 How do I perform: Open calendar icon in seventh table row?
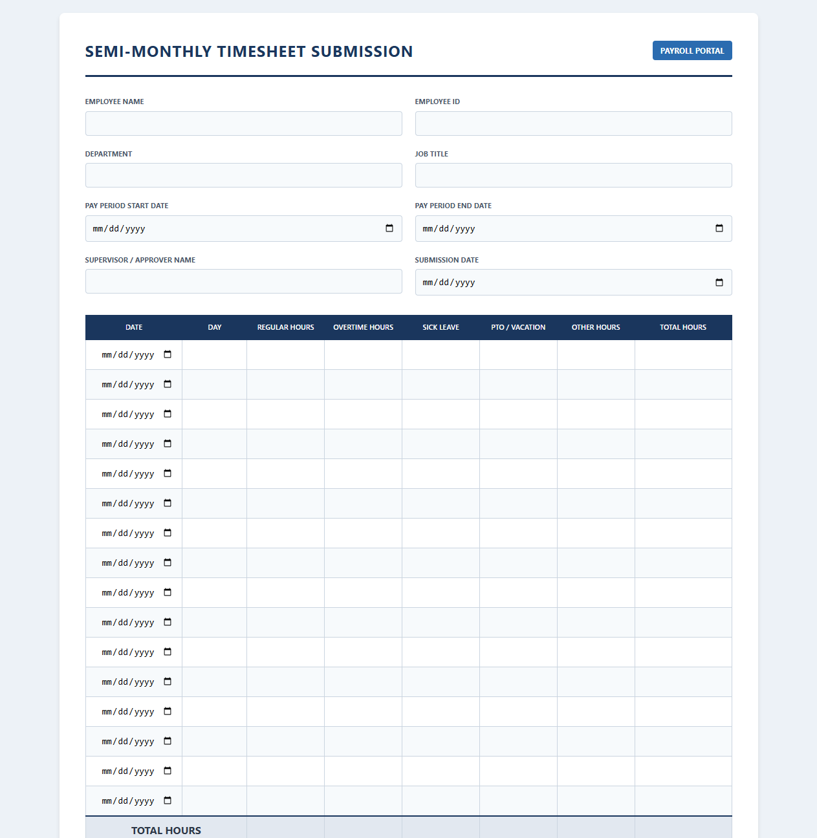(x=168, y=533)
